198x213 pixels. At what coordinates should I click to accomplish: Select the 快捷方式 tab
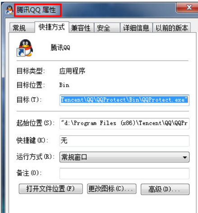pyautogui.click(x=52, y=27)
